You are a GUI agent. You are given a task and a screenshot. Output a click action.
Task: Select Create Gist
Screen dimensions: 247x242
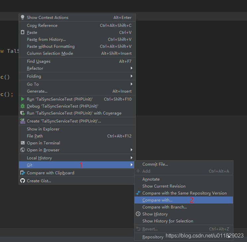pos(77,181)
